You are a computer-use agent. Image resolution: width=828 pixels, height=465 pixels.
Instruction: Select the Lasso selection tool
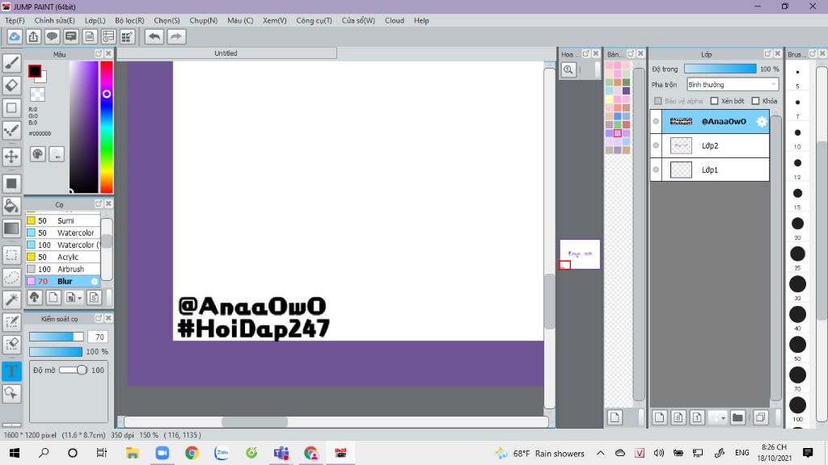tap(11, 278)
